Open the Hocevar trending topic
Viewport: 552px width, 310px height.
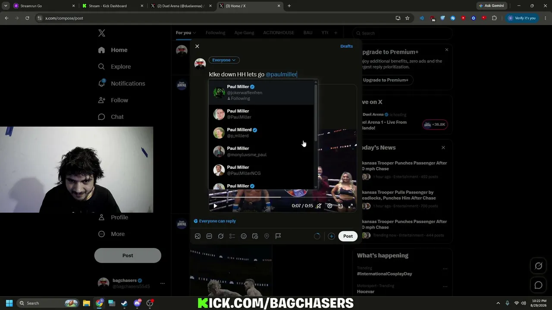[366, 291]
